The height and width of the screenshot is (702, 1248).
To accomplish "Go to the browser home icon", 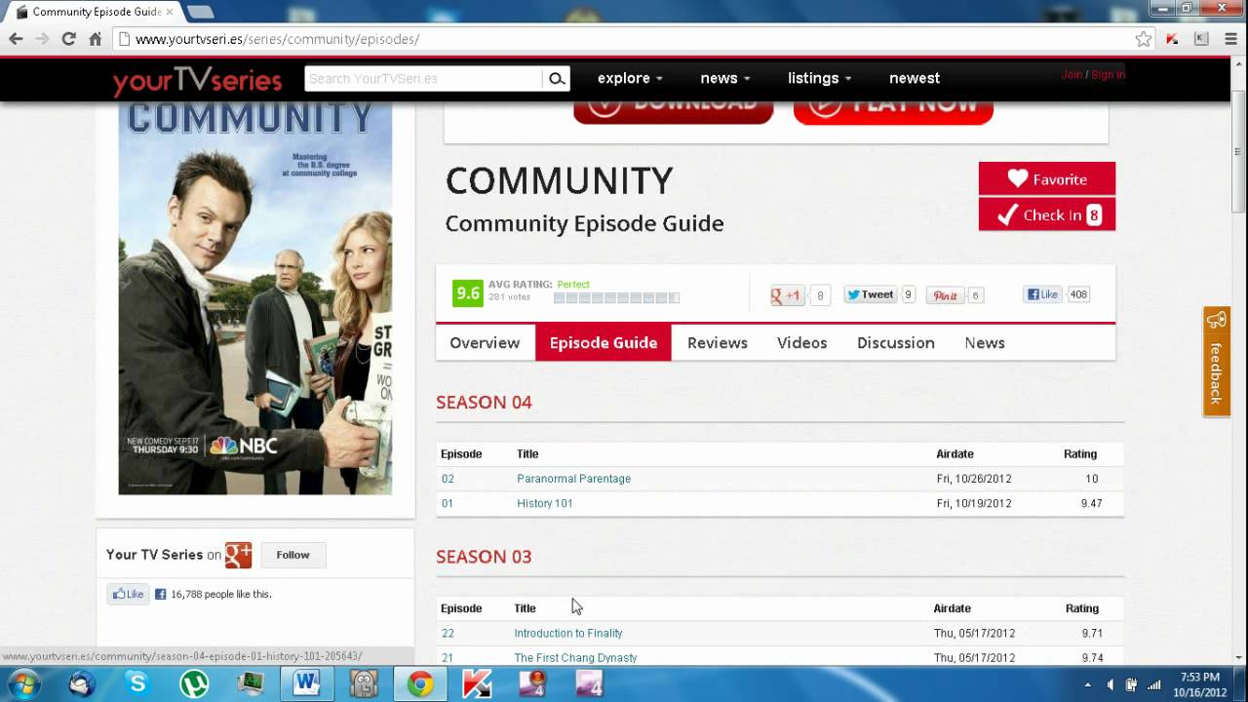I will click(95, 39).
